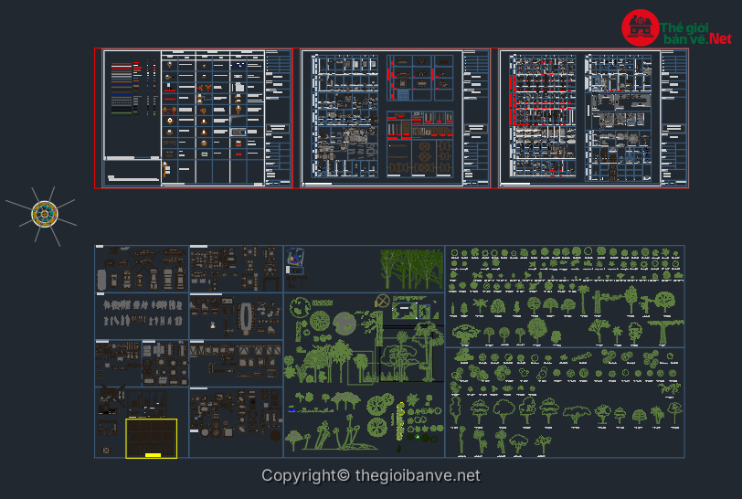Open the right red-bordered drawing sheet
Viewport: 742px width, 499px height.
pyautogui.click(x=592, y=119)
